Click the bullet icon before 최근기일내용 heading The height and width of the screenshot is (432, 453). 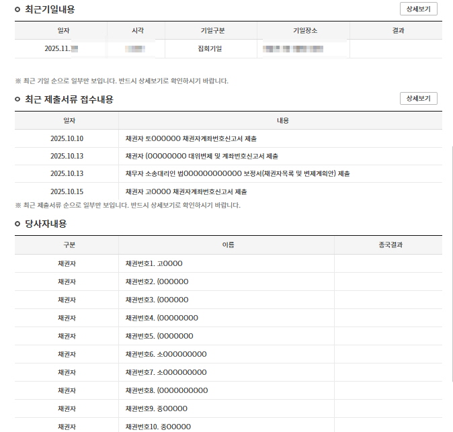pos(17,9)
